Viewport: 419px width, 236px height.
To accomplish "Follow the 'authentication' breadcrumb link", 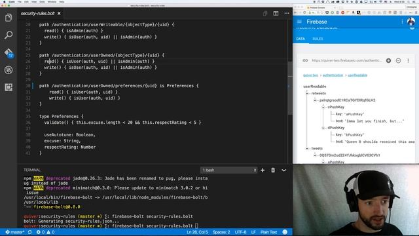I will 333,75.
